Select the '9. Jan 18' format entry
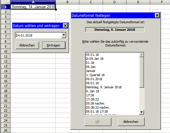170x133 pixels. (x=92, y=91)
